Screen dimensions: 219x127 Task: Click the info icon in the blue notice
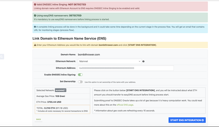coord(35,27)
